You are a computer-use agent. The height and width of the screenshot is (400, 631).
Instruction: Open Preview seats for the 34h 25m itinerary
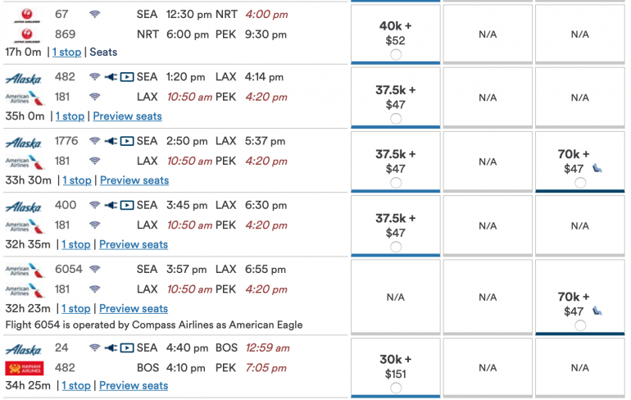click(134, 386)
